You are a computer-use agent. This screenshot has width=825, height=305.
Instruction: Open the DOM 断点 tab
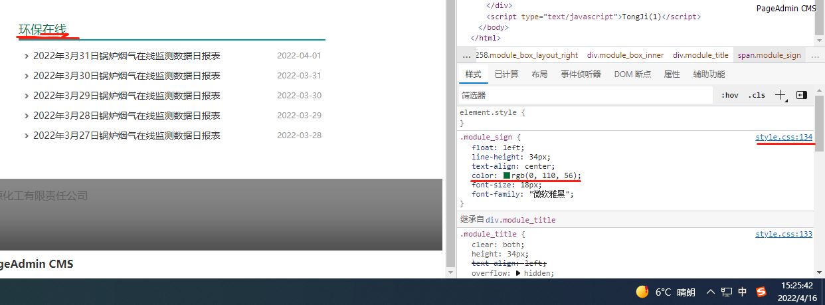pos(632,74)
